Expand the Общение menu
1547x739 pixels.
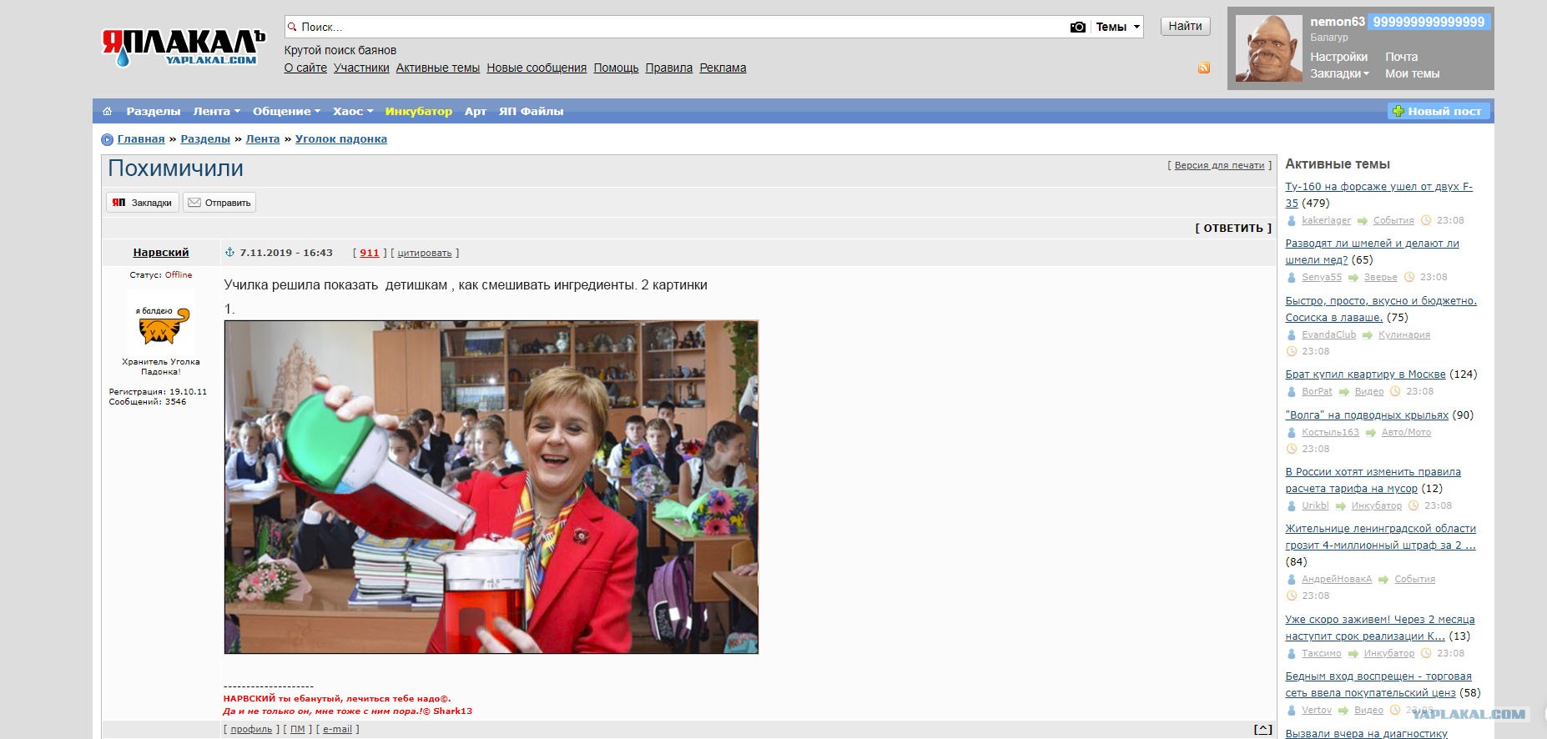(287, 111)
